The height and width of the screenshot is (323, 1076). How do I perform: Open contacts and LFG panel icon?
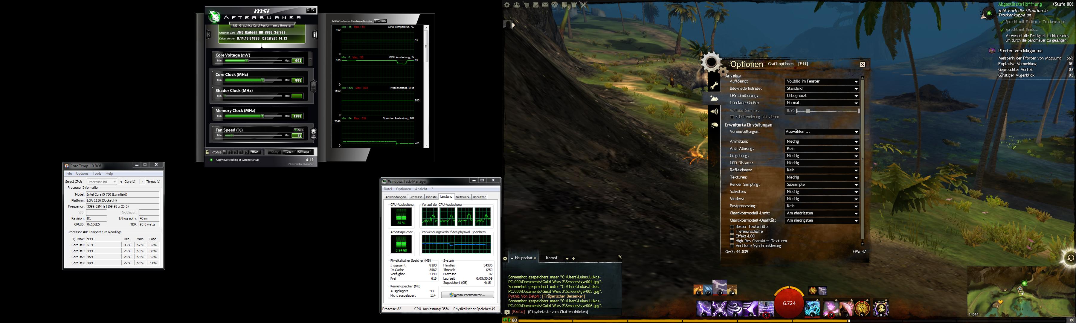tap(517, 4)
